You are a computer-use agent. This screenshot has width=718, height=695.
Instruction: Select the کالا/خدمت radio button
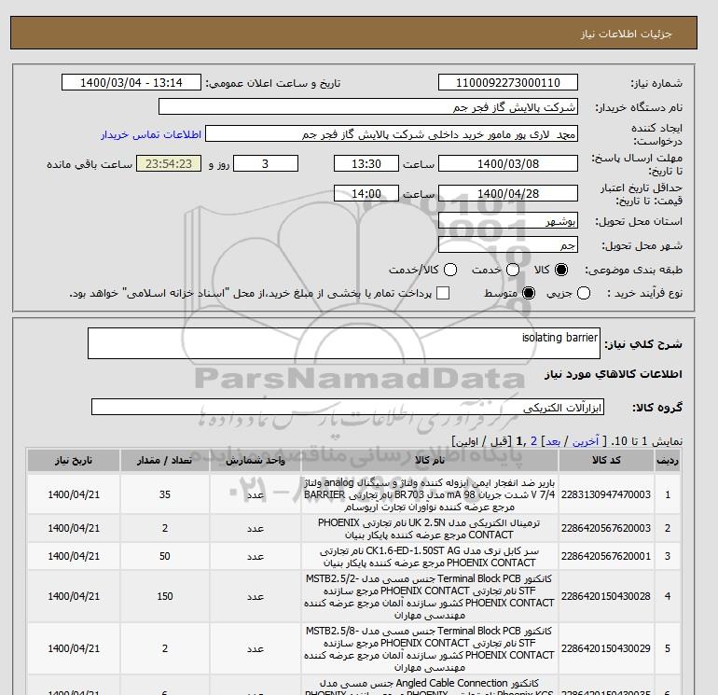click(450, 270)
